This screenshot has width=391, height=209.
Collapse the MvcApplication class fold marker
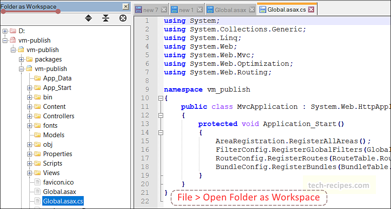161,115
